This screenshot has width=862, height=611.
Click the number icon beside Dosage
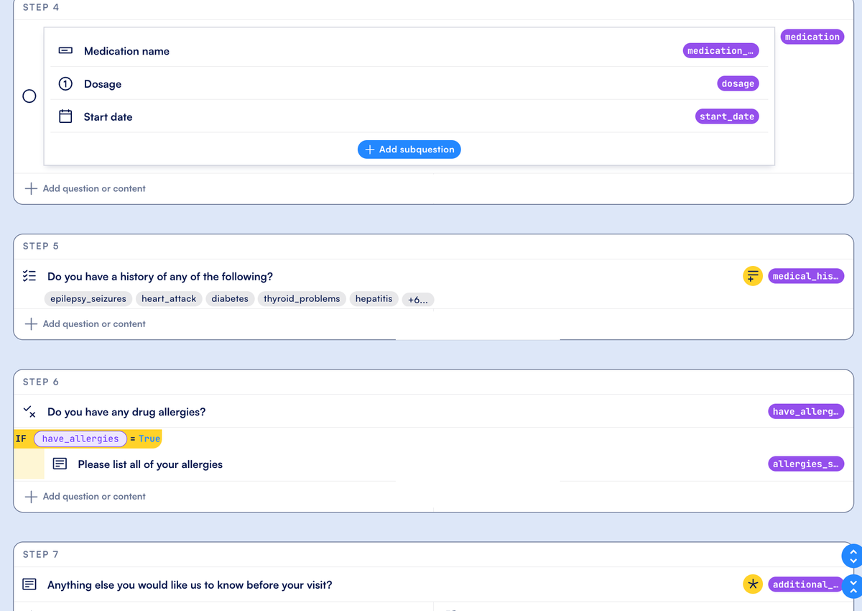tap(65, 84)
